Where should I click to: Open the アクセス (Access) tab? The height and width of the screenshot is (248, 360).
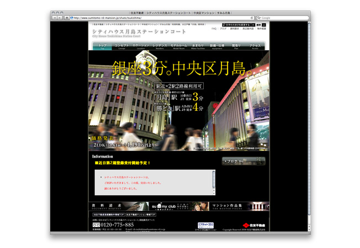(x=255, y=46)
